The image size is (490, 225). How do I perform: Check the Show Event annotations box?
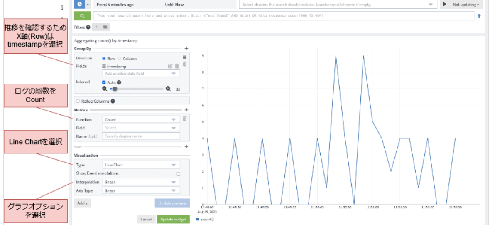coord(178,173)
